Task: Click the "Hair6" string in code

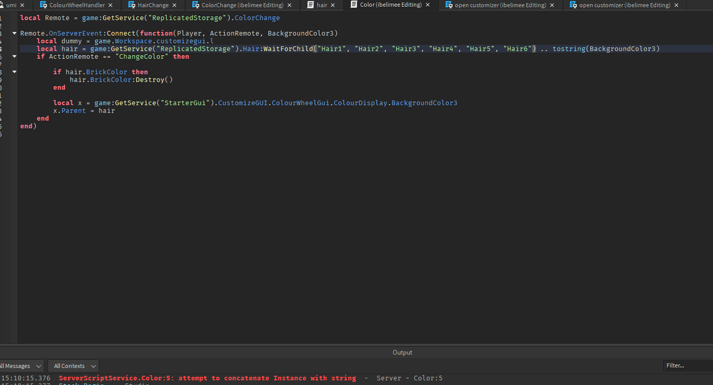Action: click(518, 49)
